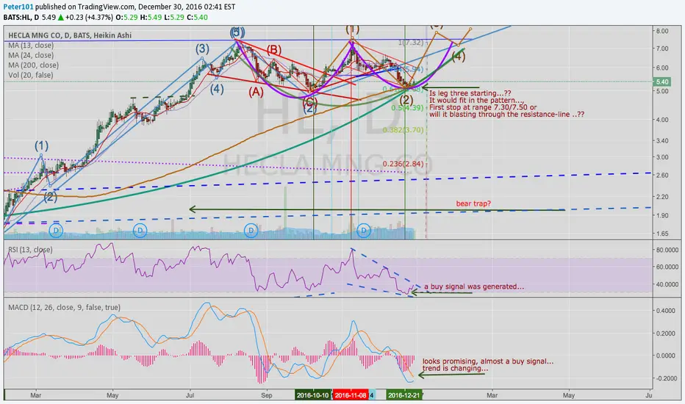Select the MACD (12, 26, close, 9, false, true) label

(x=64, y=308)
